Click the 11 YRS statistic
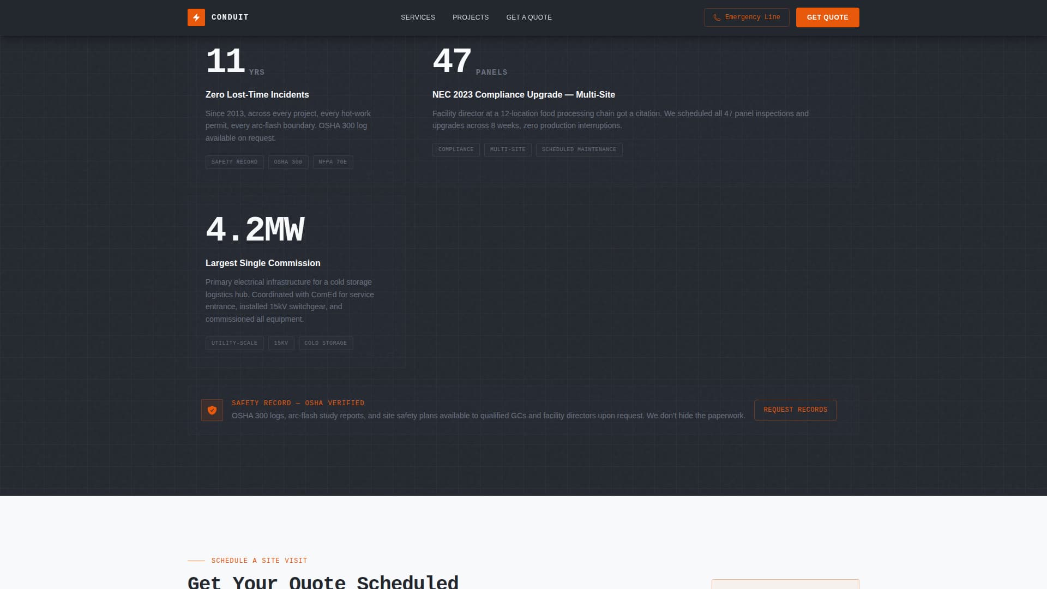The width and height of the screenshot is (1047, 589). tap(235, 62)
